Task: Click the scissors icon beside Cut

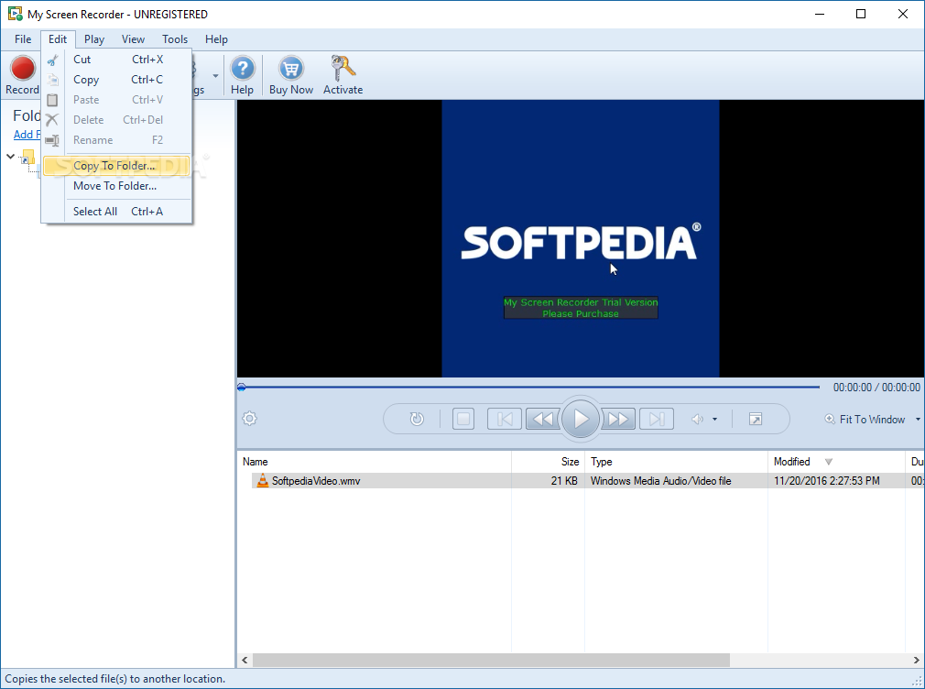Action: pyautogui.click(x=52, y=60)
